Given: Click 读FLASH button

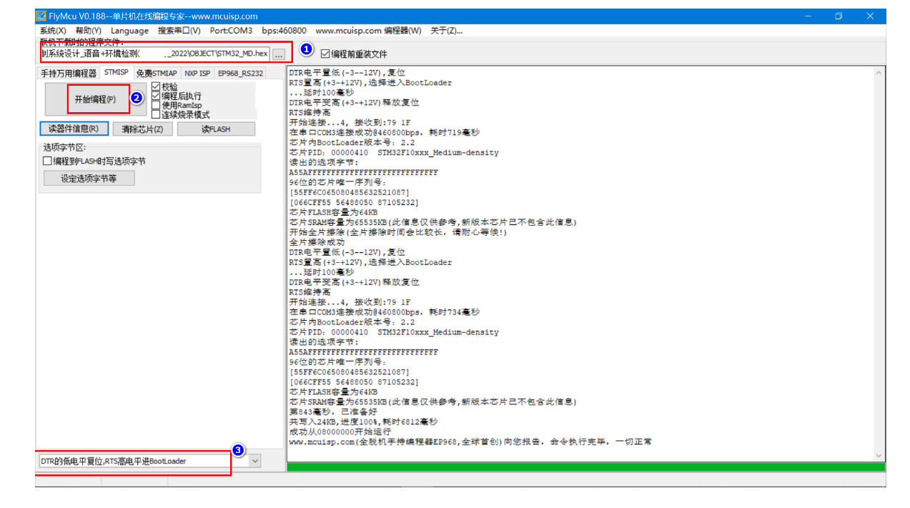Looking at the screenshot, I should [x=216, y=129].
